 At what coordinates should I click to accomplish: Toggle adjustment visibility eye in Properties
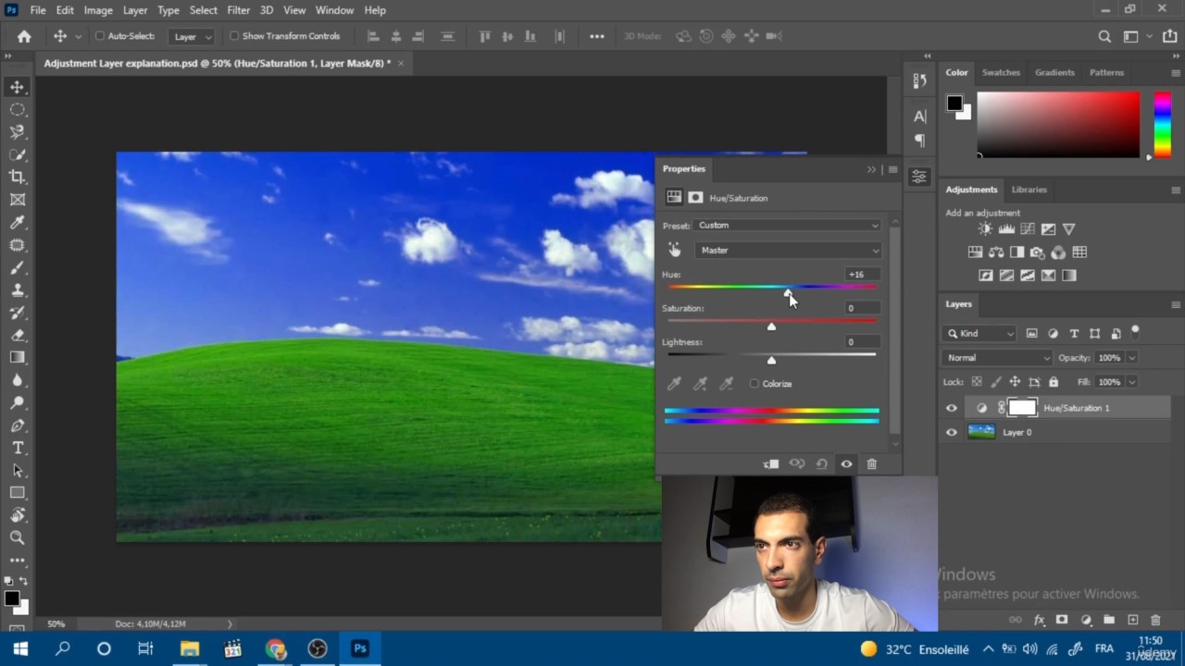coord(846,463)
